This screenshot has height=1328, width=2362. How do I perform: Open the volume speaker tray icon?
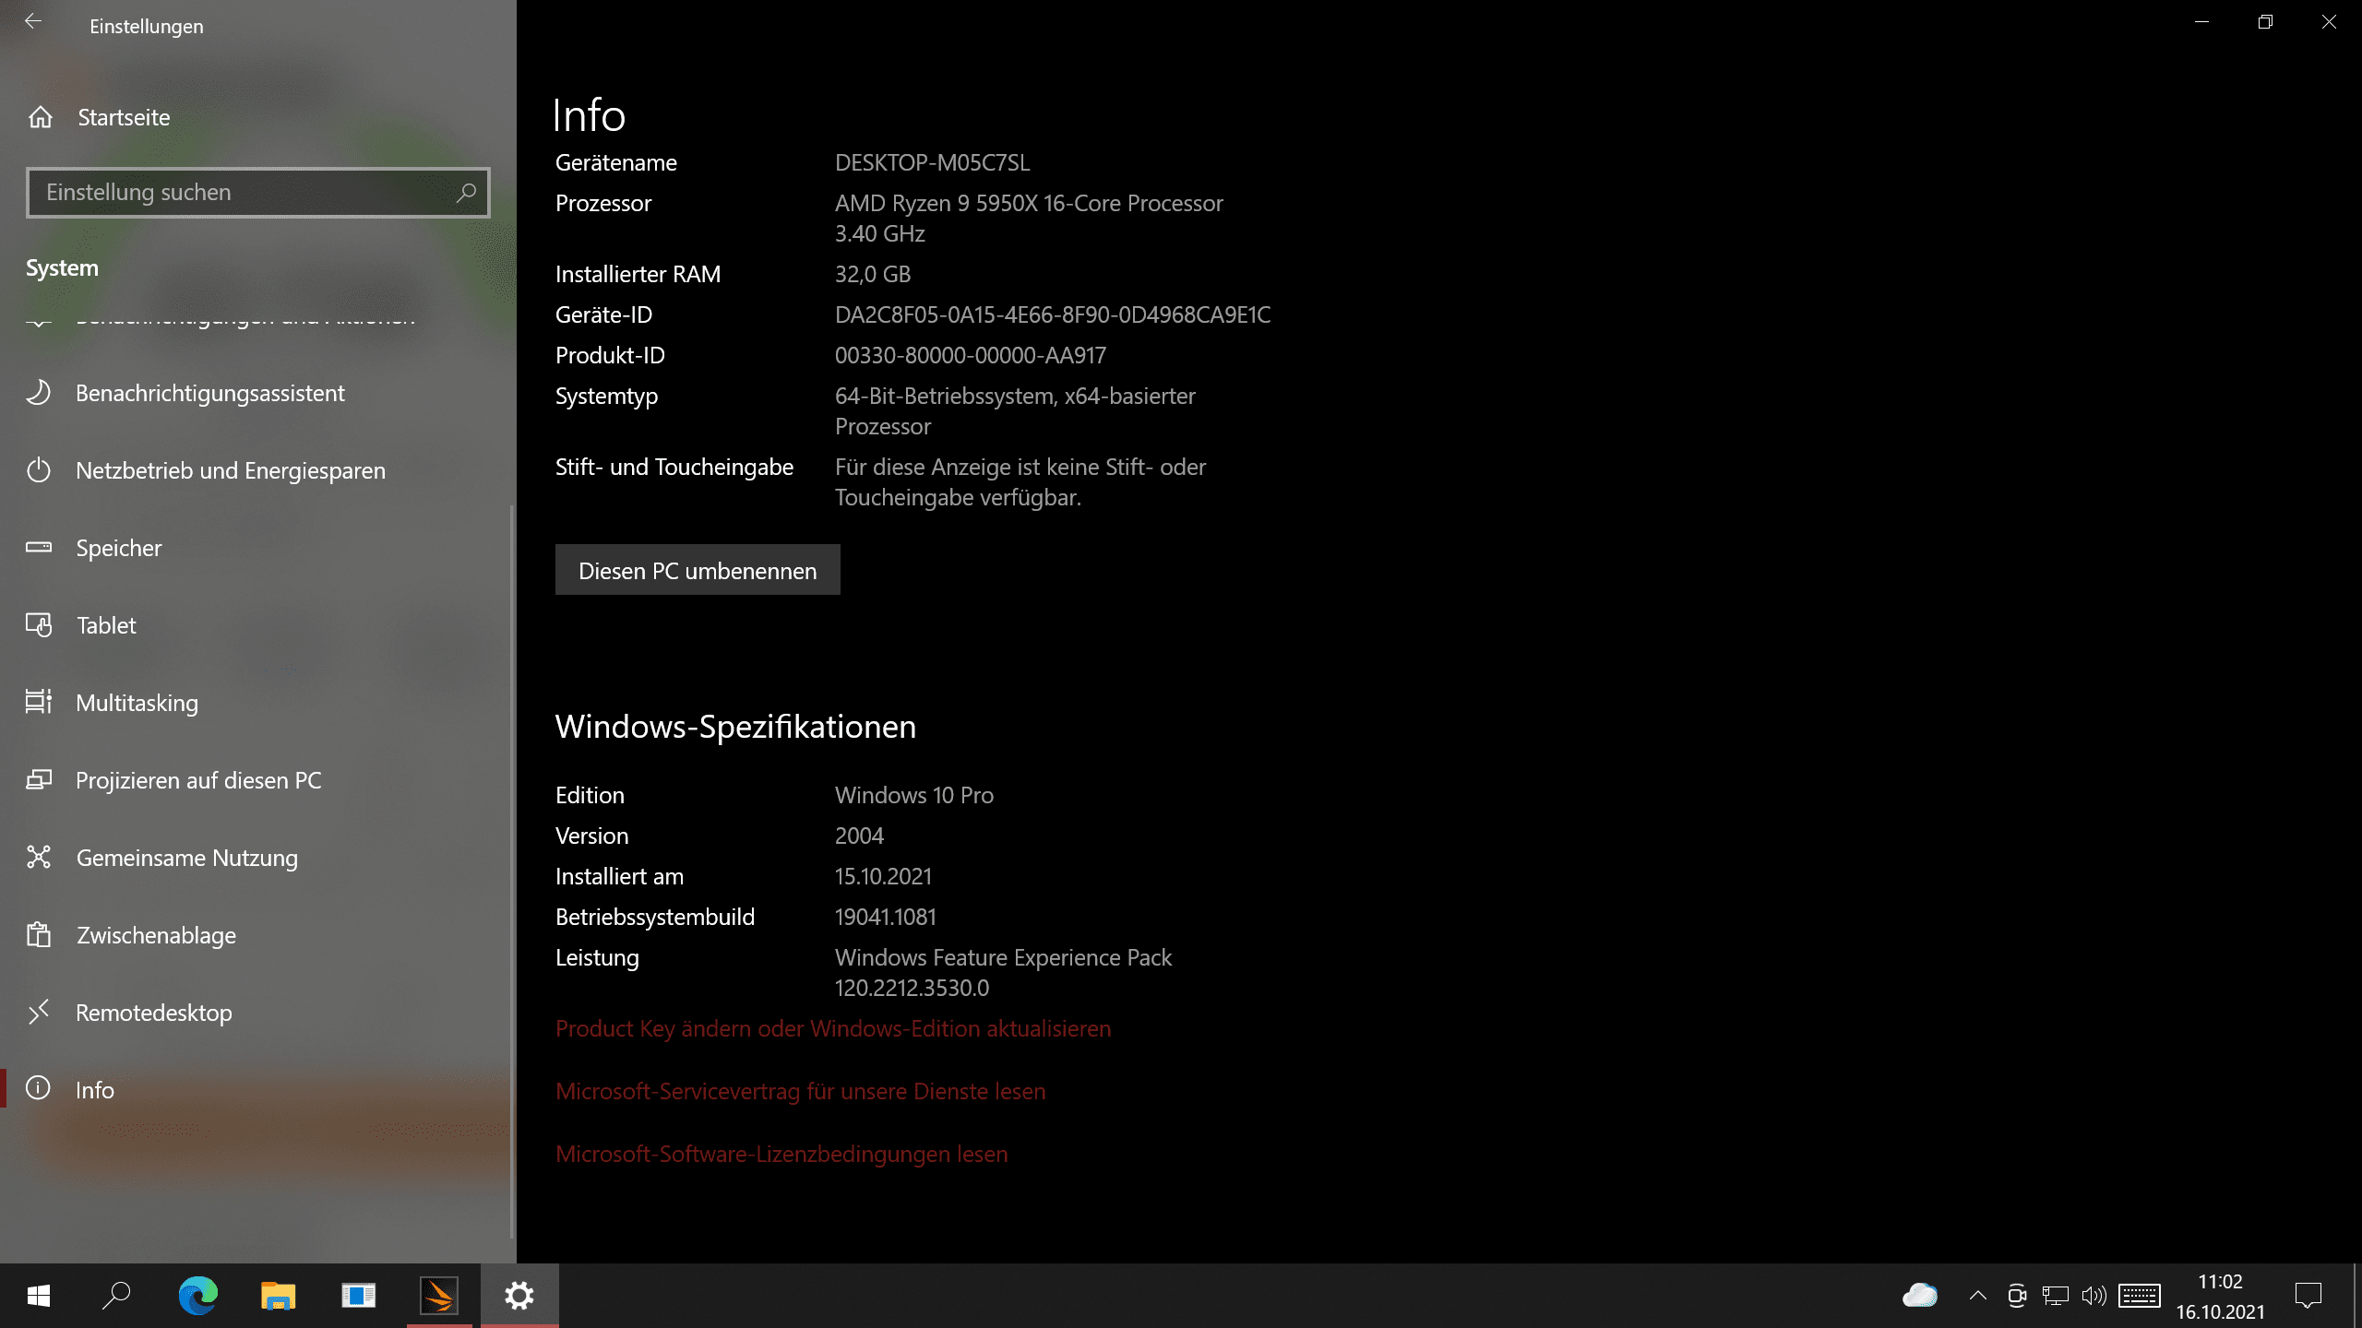point(2094,1296)
